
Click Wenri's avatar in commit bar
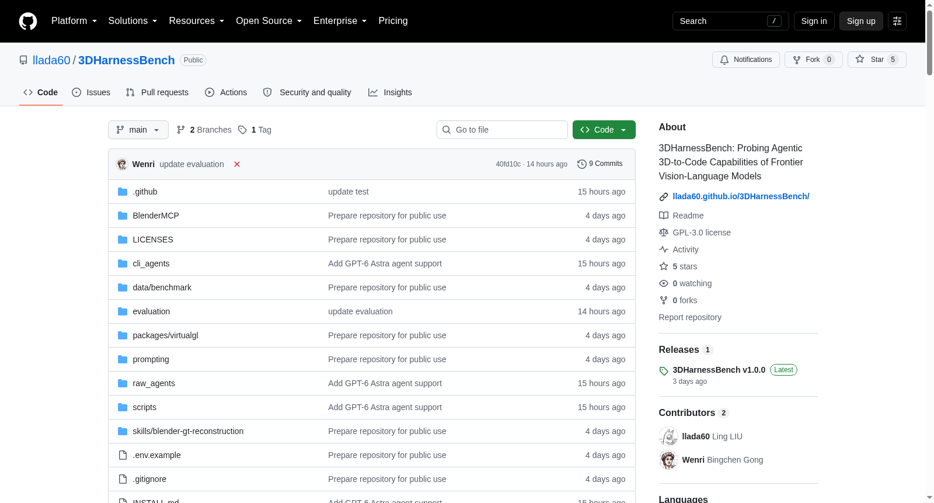tap(122, 164)
